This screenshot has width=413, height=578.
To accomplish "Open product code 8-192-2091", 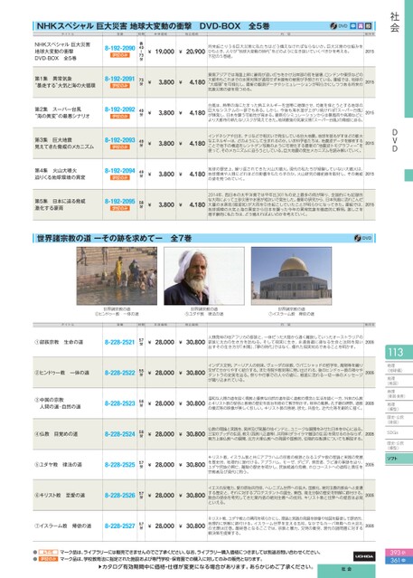I will [x=119, y=79].
